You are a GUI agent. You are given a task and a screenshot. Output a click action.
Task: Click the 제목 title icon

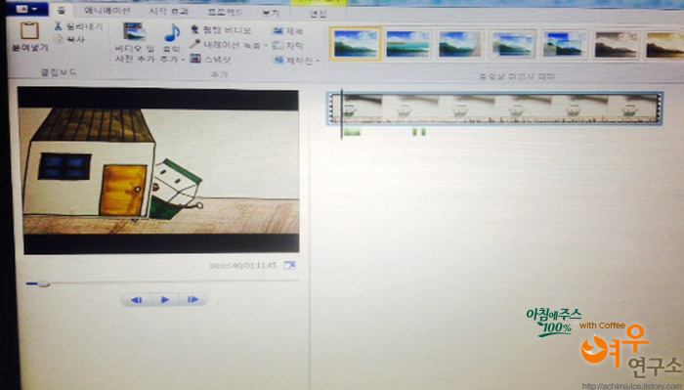tap(278, 31)
